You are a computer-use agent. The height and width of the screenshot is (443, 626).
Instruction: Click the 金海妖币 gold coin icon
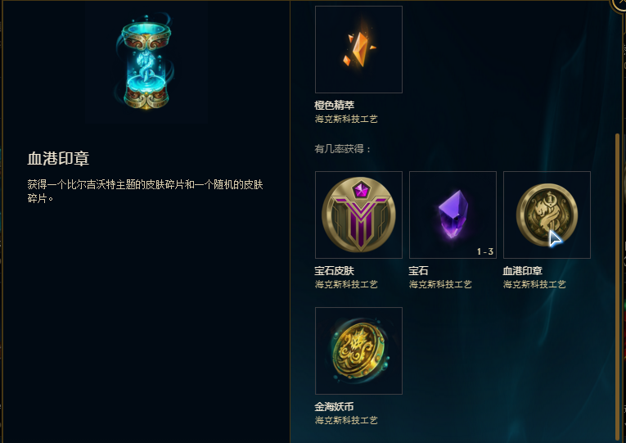[358, 350]
